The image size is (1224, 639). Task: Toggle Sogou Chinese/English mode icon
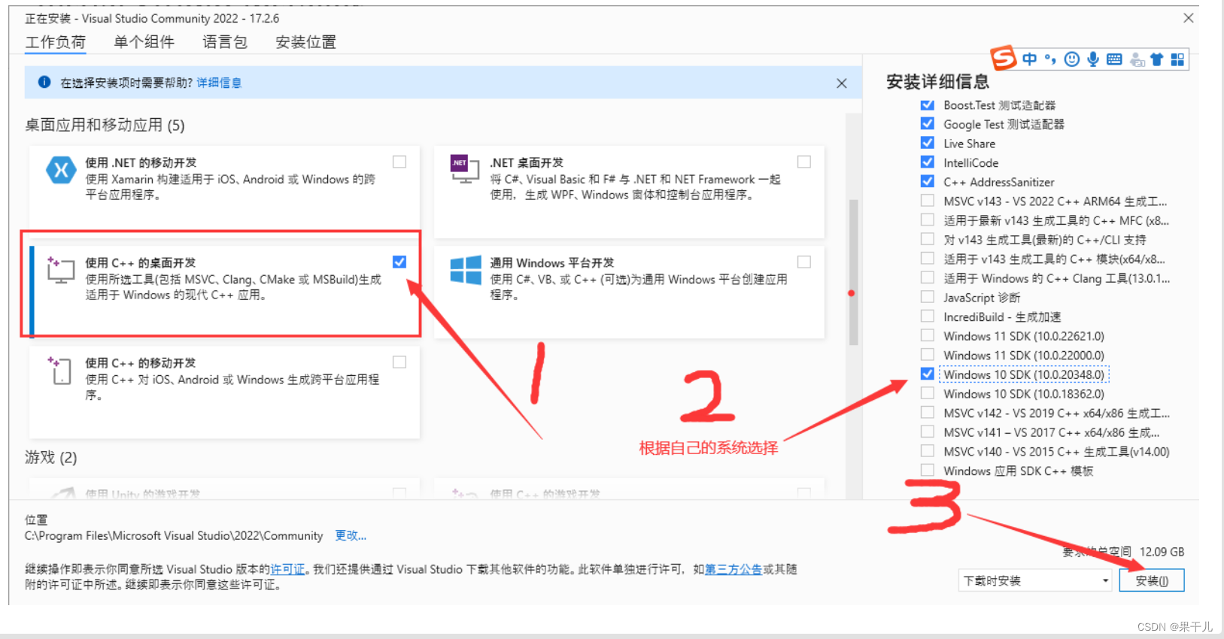tap(1030, 59)
